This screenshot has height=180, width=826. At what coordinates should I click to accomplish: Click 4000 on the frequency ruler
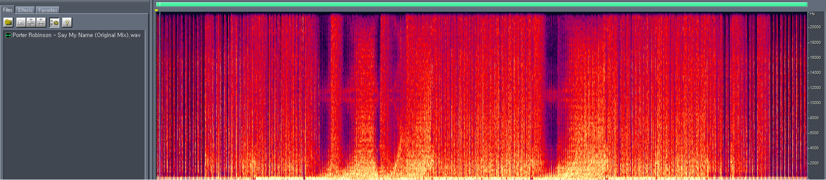[814, 148]
